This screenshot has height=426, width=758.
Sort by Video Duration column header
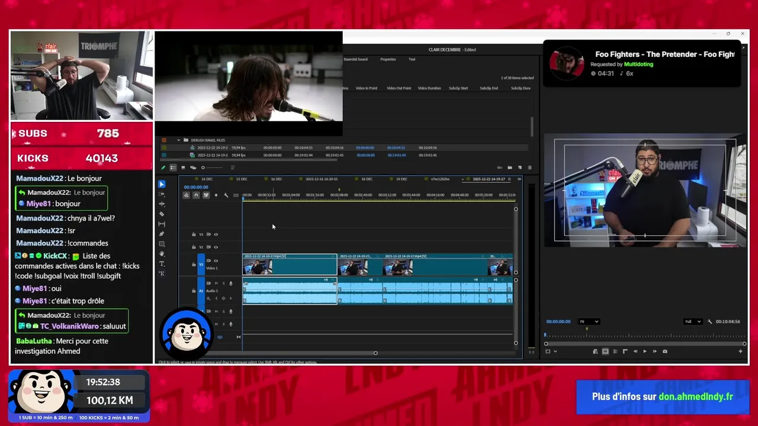[429, 88]
